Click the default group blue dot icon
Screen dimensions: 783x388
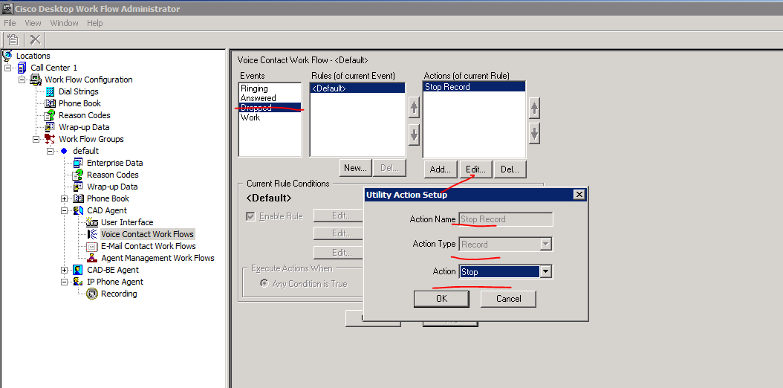click(63, 151)
